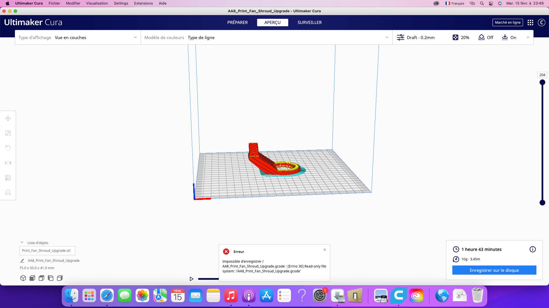Select the Mirror tool in left toolbar
The width and height of the screenshot is (549, 308).
point(8,163)
